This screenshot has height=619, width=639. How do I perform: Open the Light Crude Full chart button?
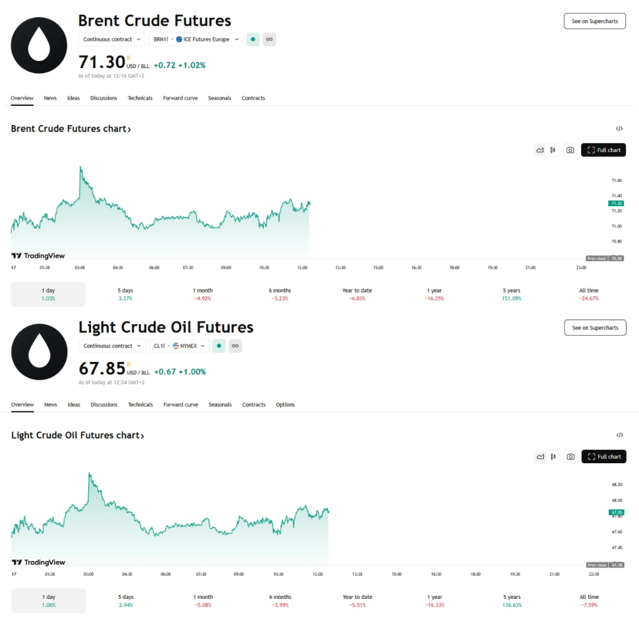603,457
